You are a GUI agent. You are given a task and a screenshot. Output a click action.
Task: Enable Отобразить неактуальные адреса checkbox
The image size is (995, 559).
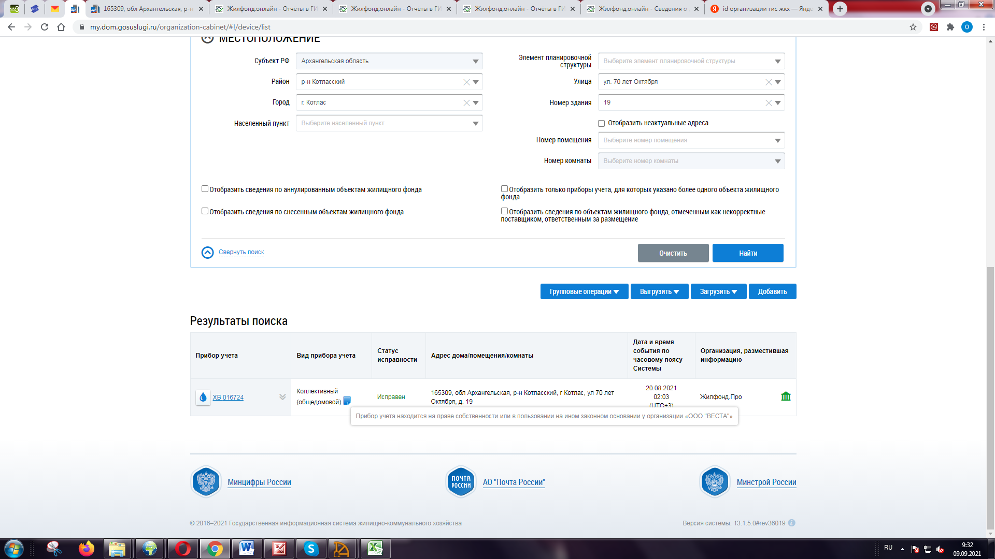[601, 123]
